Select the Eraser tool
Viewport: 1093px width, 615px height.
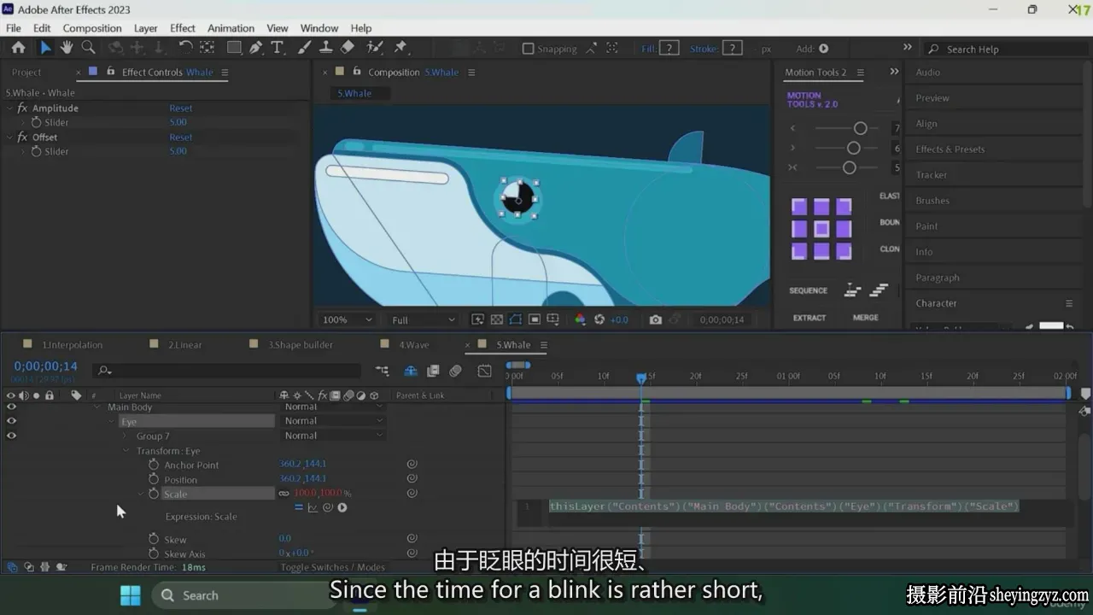tap(348, 48)
